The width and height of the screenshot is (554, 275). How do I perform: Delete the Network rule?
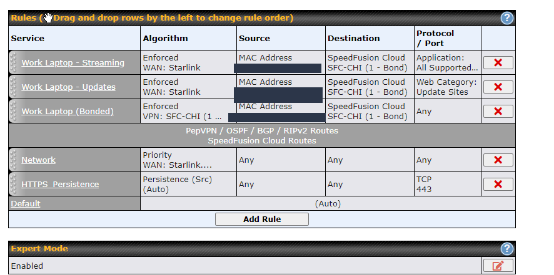[x=498, y=160]
